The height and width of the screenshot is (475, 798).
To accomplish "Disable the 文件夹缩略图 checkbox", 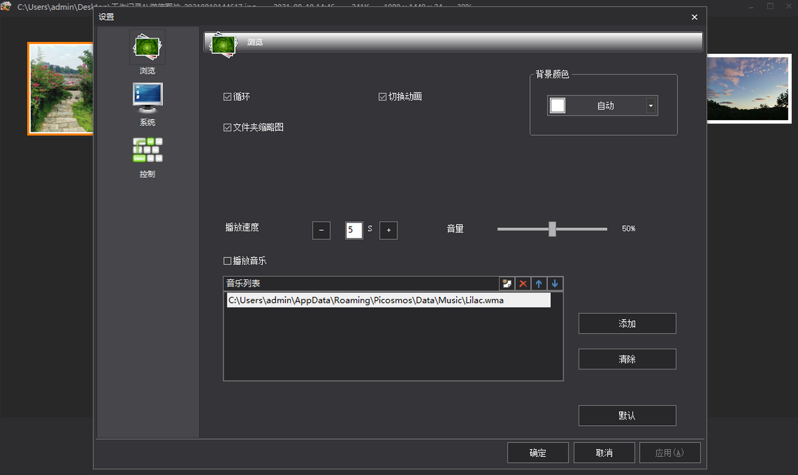I will click(227, 128).
